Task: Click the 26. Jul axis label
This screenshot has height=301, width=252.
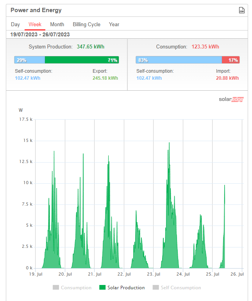Action: point(237,274)
